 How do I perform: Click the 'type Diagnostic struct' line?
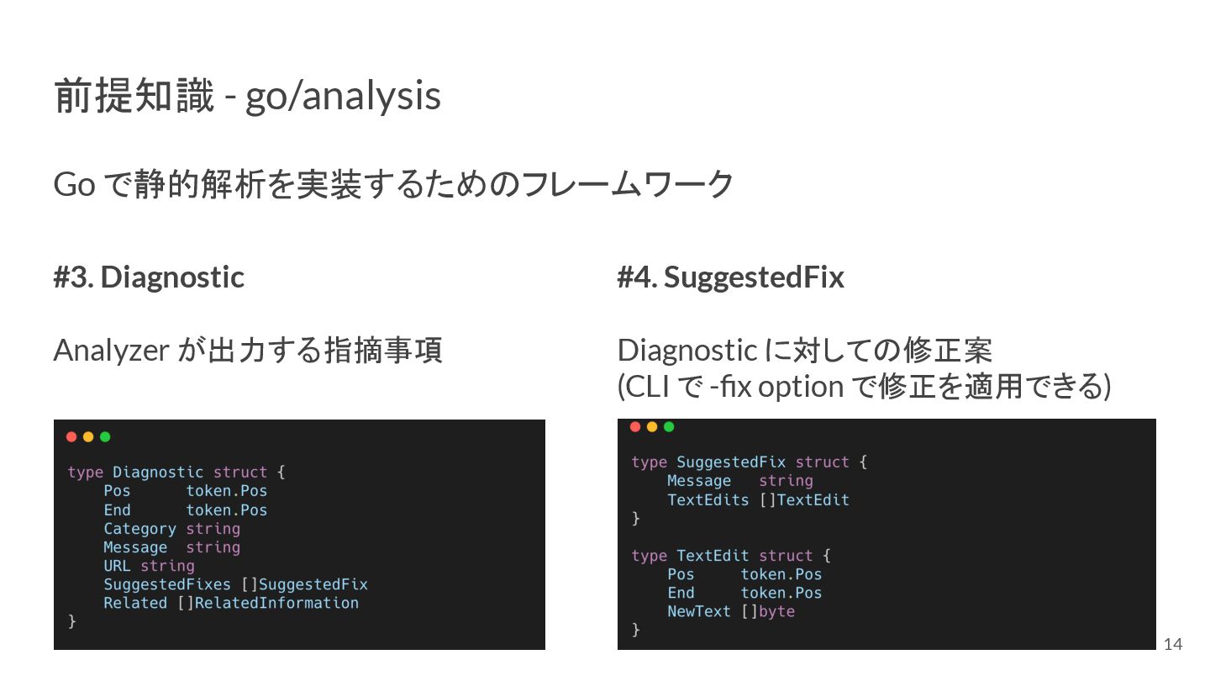point(176,472)
